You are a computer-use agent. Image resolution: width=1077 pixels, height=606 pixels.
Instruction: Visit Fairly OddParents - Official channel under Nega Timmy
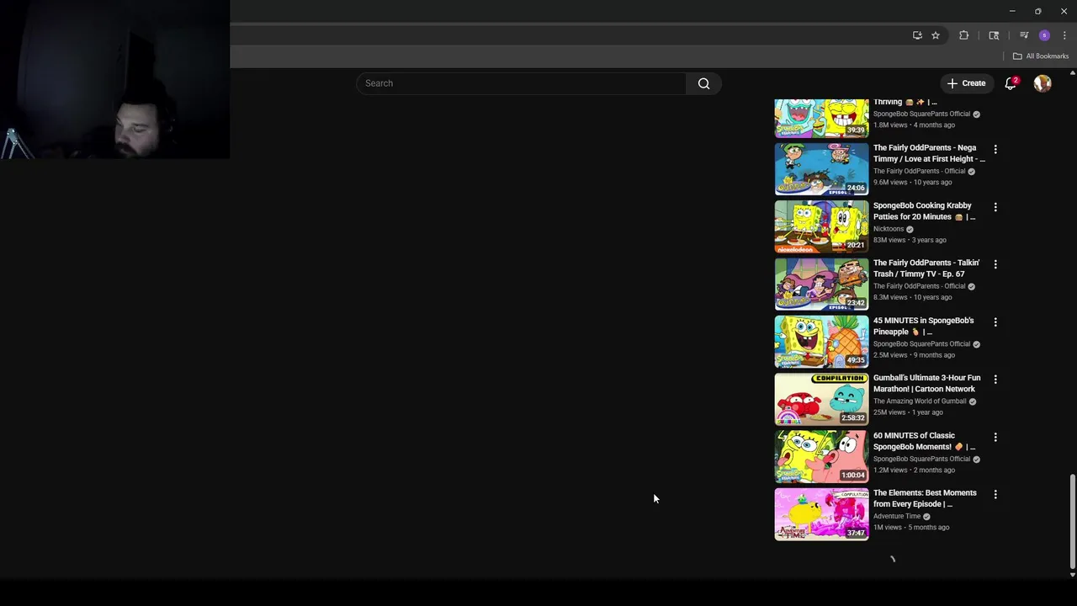click(x=920, y=172)
